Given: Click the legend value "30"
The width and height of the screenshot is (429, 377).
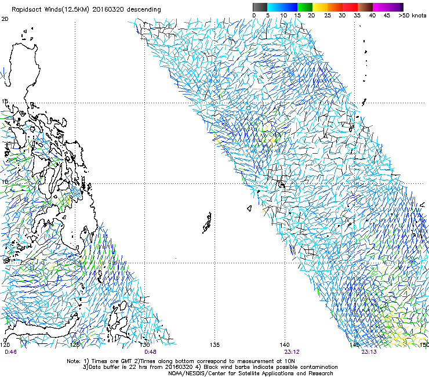Looking at the screenshot, I should tap(342, 16).
